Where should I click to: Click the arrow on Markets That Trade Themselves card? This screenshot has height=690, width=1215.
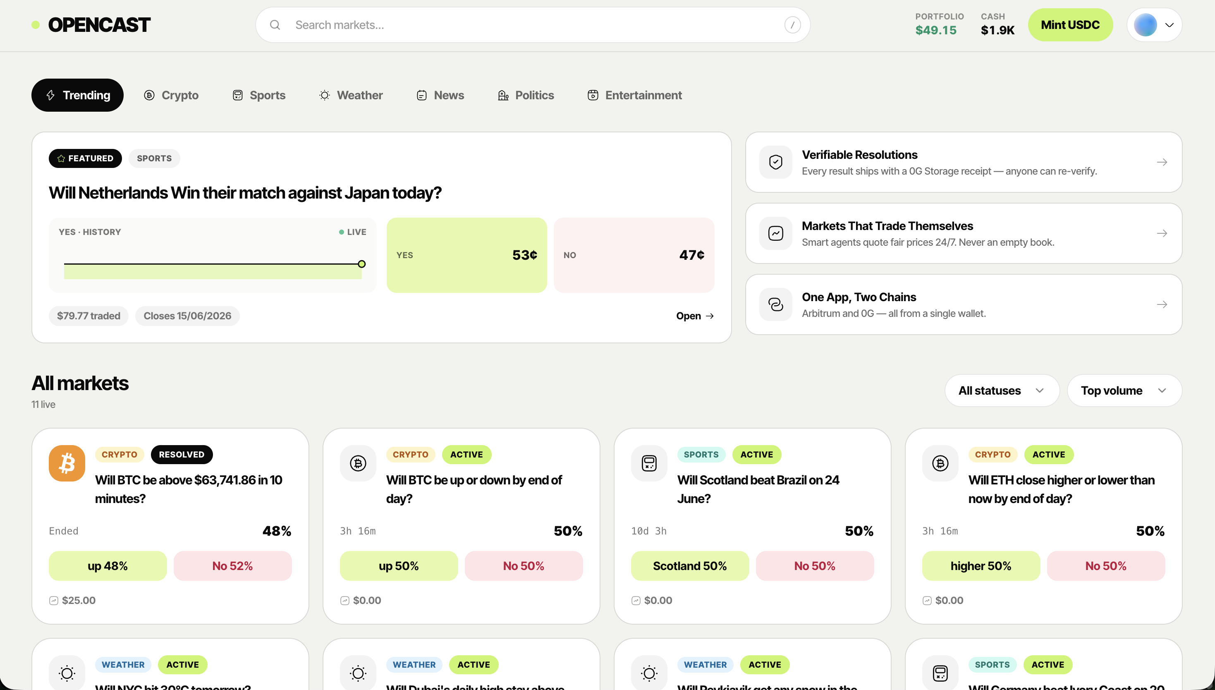(1162, 233)
